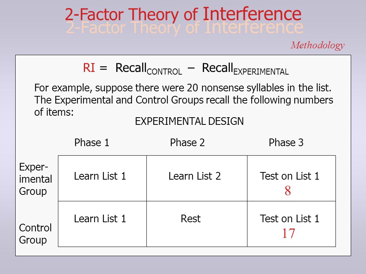This screenshot has width=366, height=274.
Task: Click the 'Rest' table cell
Action: 197,224
